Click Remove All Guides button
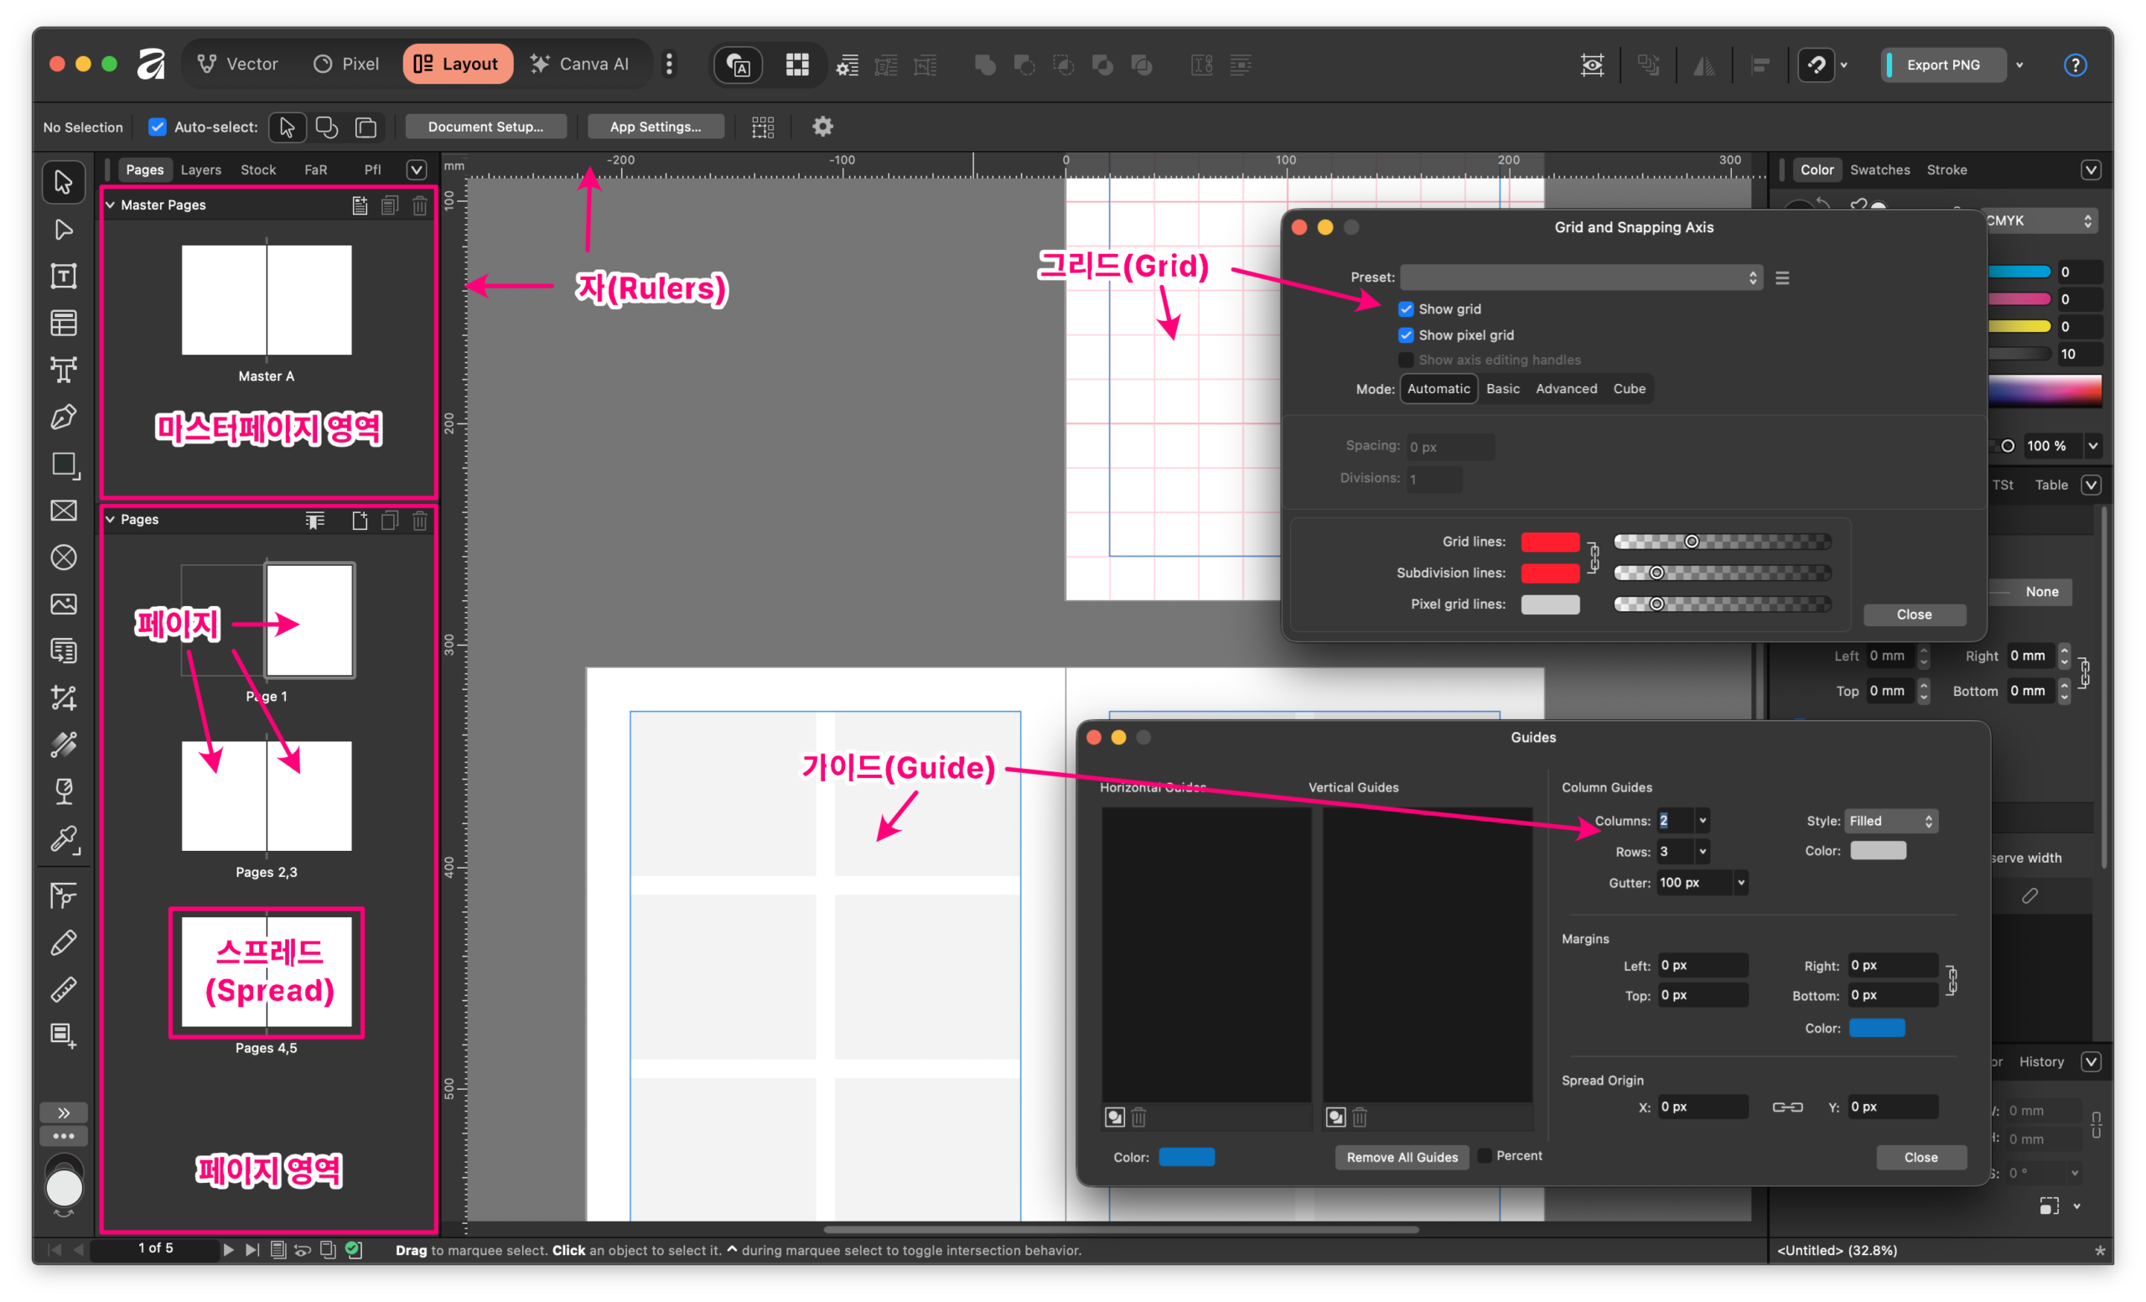 click(1402, 1157)
